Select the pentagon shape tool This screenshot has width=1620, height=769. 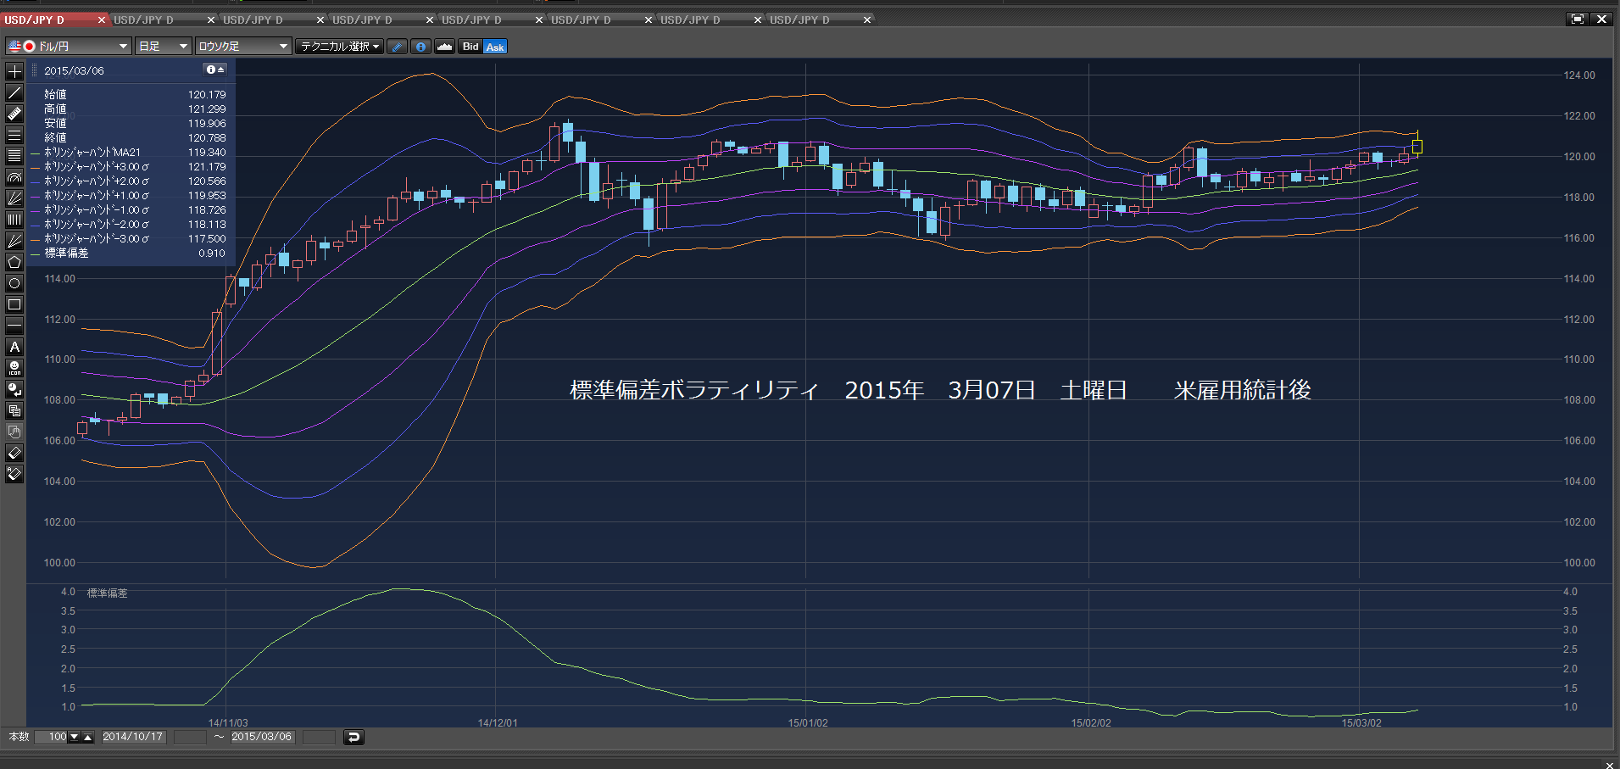coord(14,262)
